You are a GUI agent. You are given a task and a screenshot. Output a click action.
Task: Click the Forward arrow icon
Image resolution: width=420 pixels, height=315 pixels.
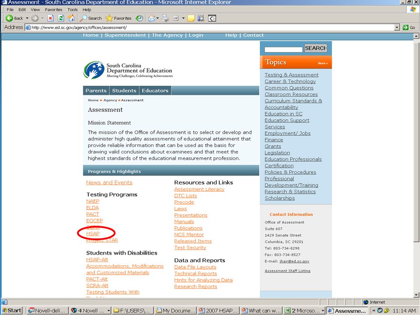pyautogui.click(x=35, y=18)
